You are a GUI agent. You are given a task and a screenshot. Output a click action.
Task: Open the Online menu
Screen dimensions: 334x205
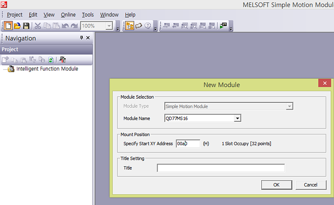click(x=68, y=15)
